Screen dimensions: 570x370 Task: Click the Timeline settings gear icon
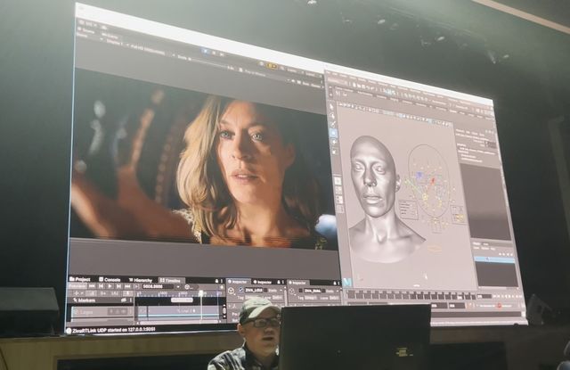click(x=221, y=287)
